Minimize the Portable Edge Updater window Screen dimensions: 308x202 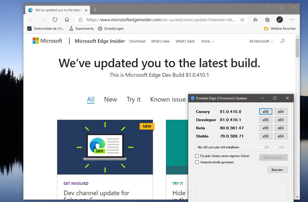coord(263,98)
